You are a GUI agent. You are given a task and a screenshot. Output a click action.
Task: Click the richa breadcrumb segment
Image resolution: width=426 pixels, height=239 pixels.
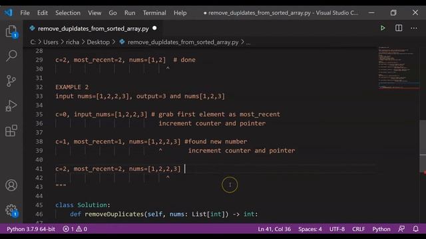click(73, 42)
